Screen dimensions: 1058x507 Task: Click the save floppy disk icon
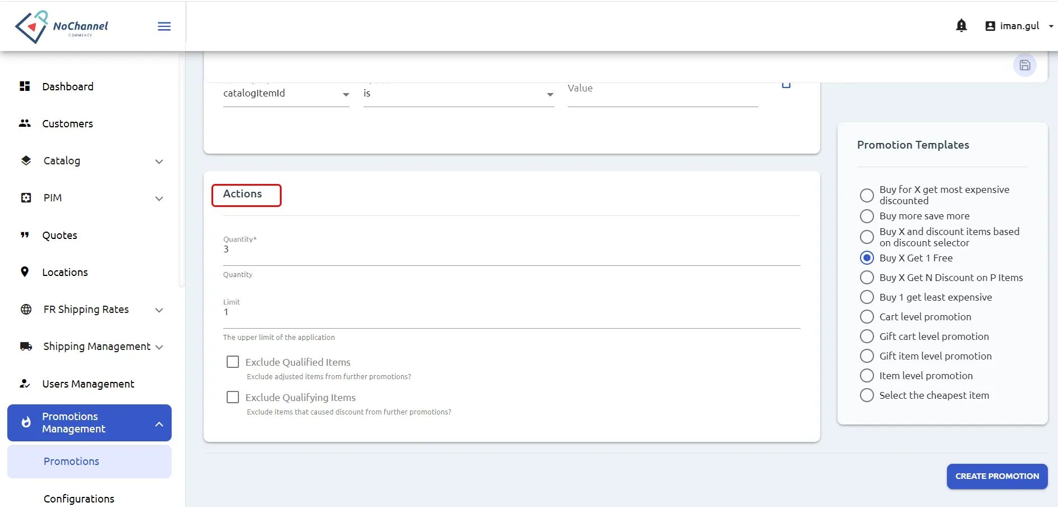[1025, 65]
